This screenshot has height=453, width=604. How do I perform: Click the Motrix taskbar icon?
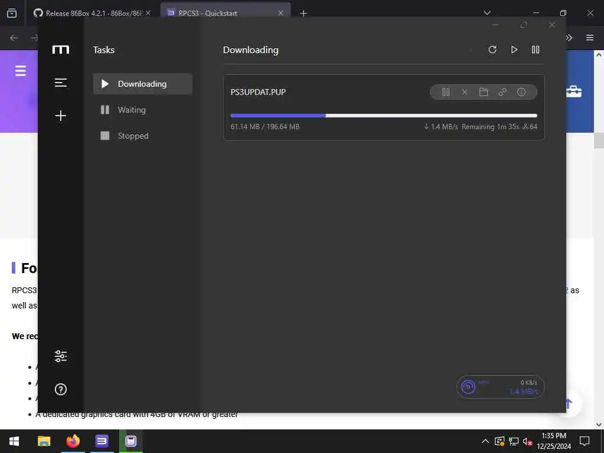[130, 441]
